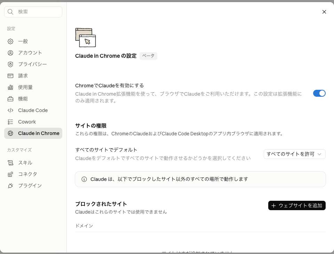Go to アカウント settings
This screenshot has width=334, height=254.
(33, 53)
